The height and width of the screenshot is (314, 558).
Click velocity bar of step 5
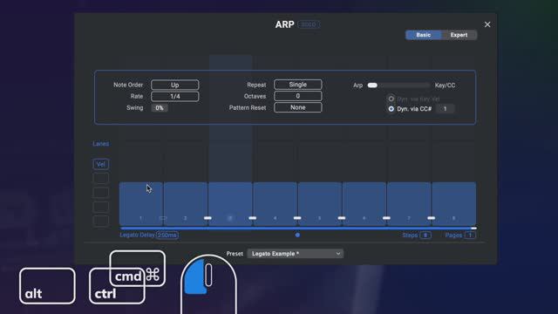pyautogui.click(x=320, y=203)
